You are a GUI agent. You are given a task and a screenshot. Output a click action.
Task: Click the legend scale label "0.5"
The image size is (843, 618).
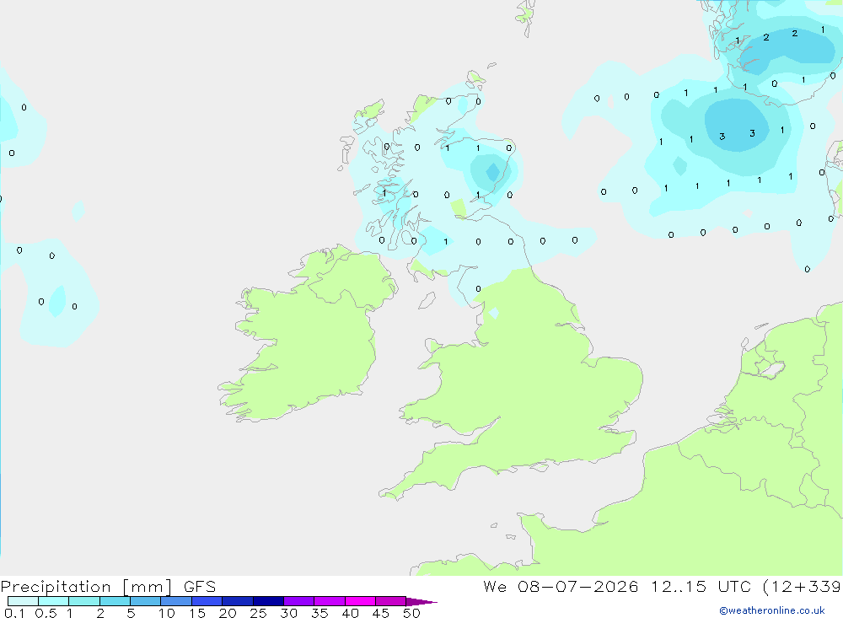pos(46,613)
